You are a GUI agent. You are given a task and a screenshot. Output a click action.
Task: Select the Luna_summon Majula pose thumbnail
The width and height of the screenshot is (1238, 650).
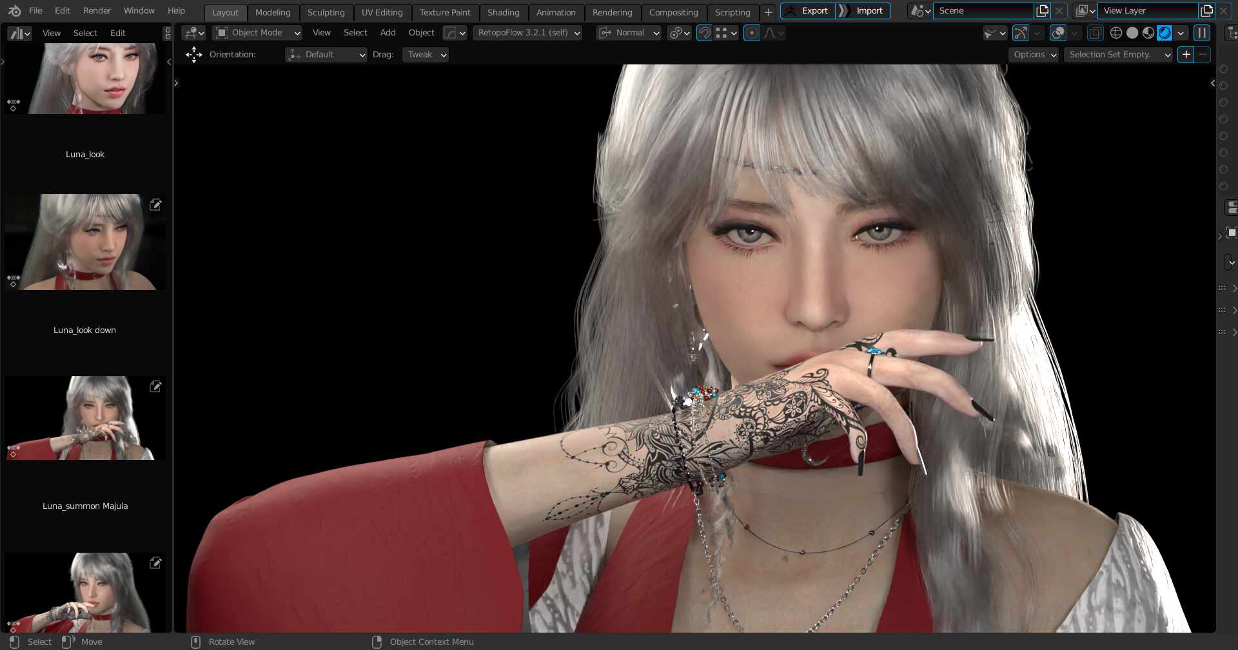coord(84,418)
